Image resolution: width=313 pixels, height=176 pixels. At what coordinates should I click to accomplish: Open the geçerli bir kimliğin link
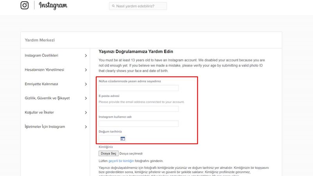pos(121,161)
